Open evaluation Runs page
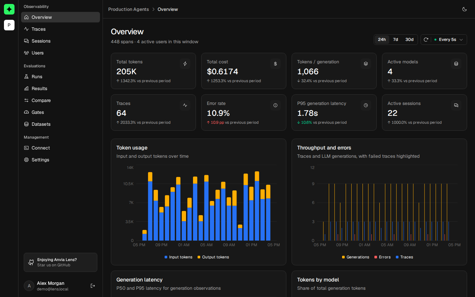Screen dimensions: 475x297 coord(60,77)
